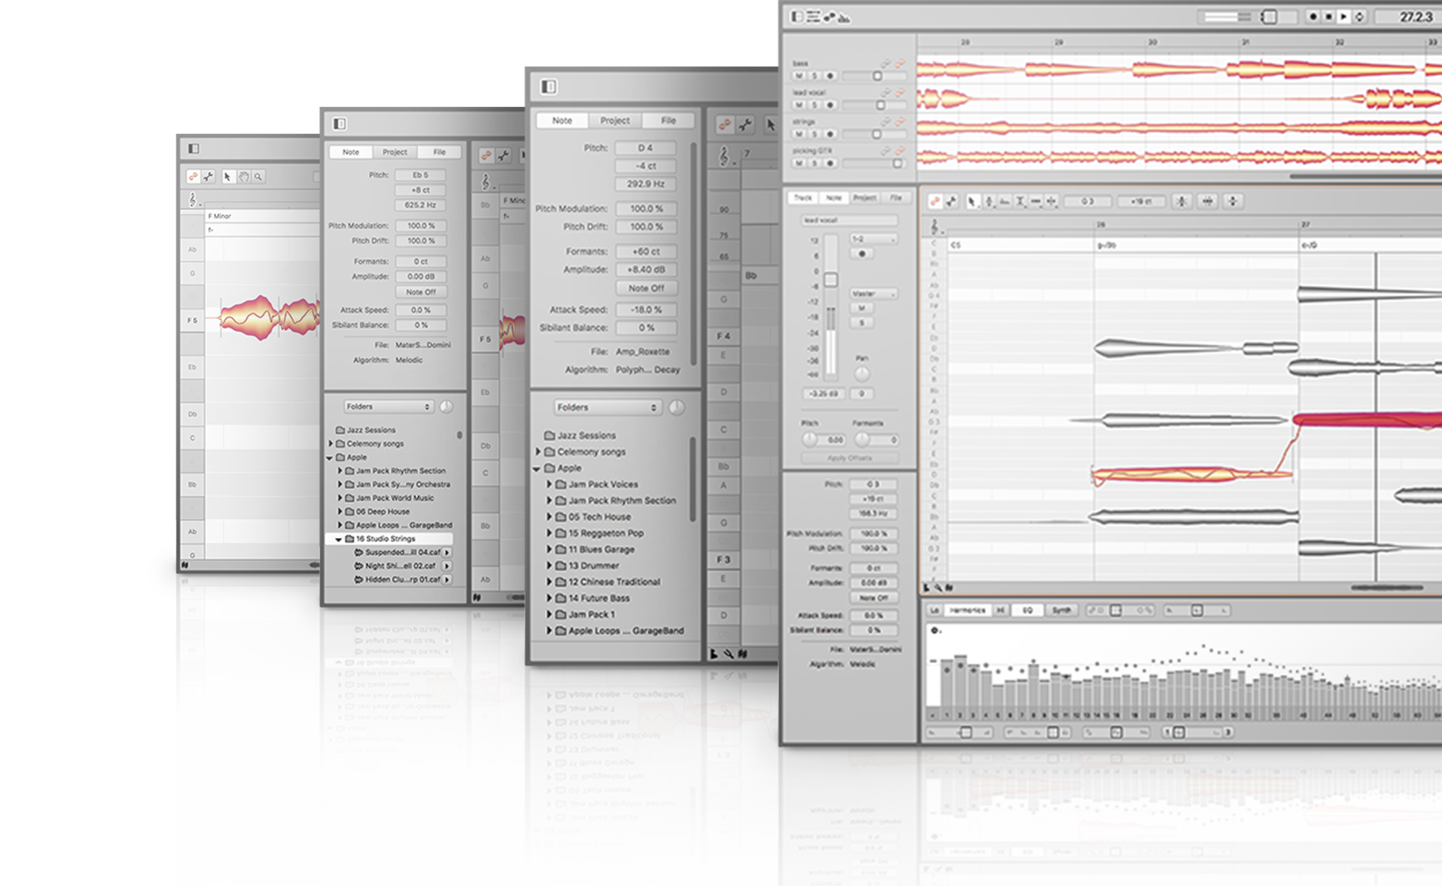Expand the Jam Pack Voices folder
The image size is (1442, 886).
pyautogui.click(x=549, y=484)
